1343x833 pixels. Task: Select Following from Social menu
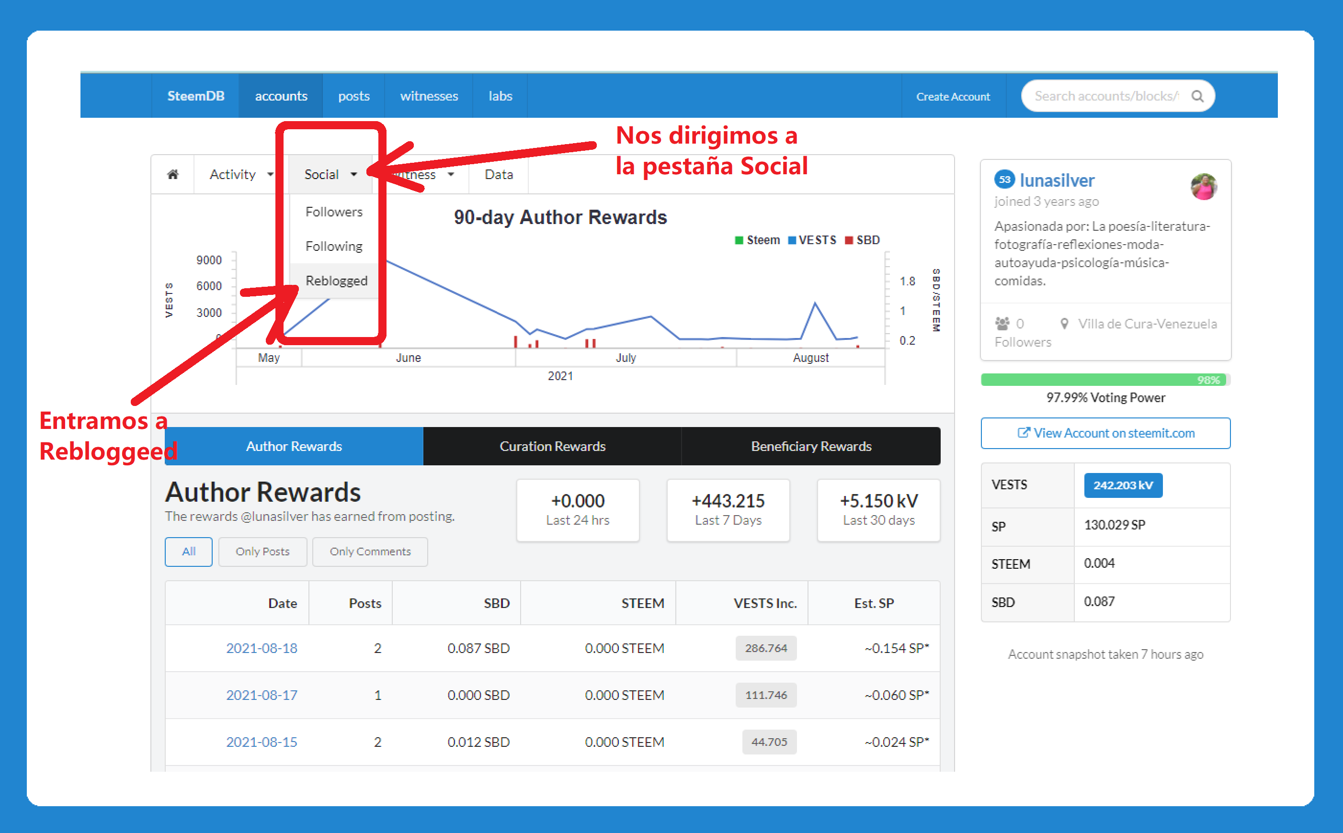[333, 246]
